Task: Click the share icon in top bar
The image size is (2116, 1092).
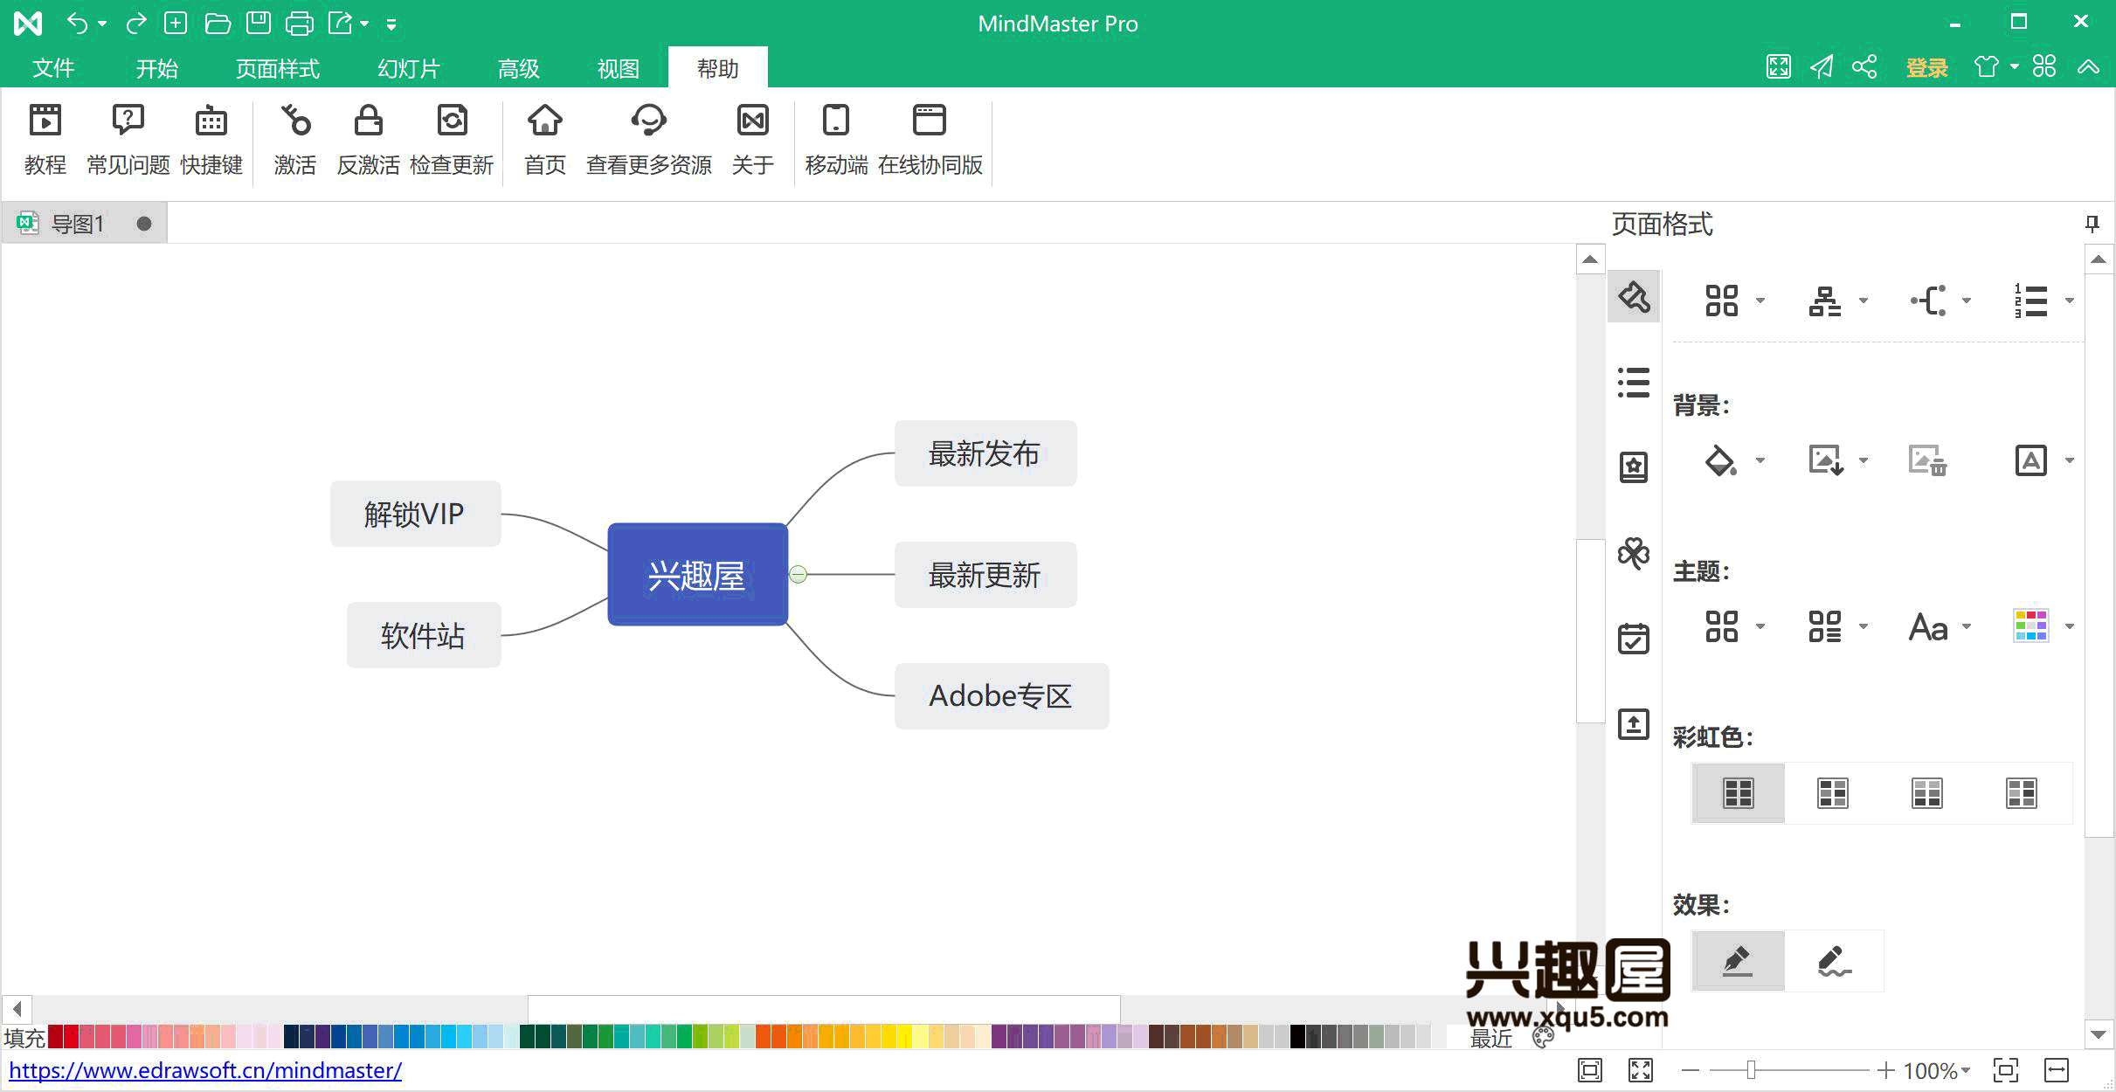Action: (1864, 67)
